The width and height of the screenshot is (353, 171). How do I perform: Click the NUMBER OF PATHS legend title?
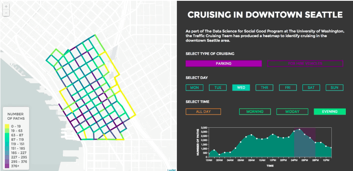15,116
